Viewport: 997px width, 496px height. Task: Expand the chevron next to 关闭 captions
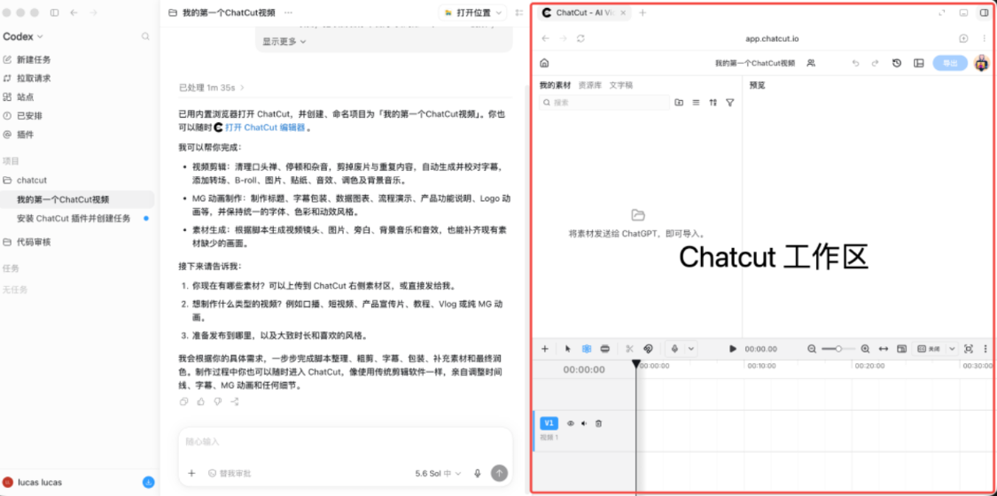952,349
